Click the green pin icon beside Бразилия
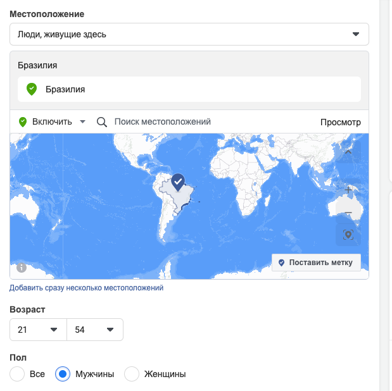Viewport: 392px width, 391px height. click(x=32, y=89)
